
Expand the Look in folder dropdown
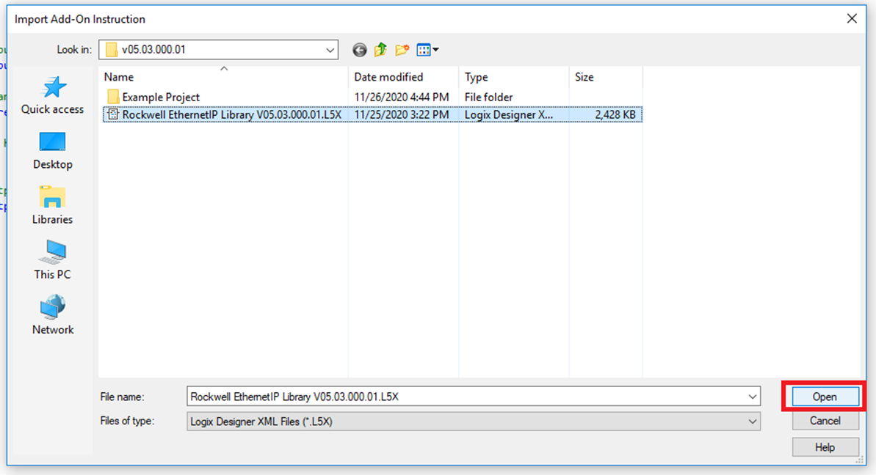[330, 50]
